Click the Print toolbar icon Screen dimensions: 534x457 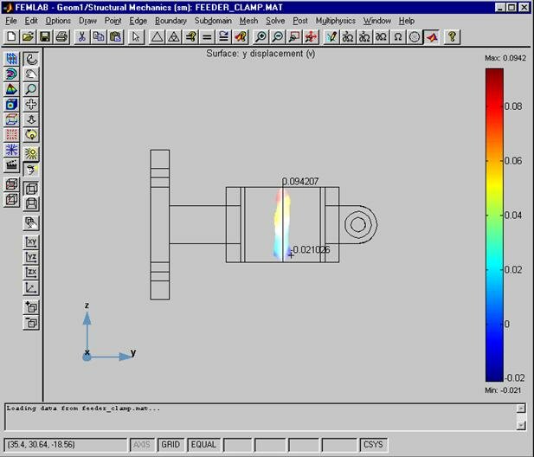tap(61, 37)
